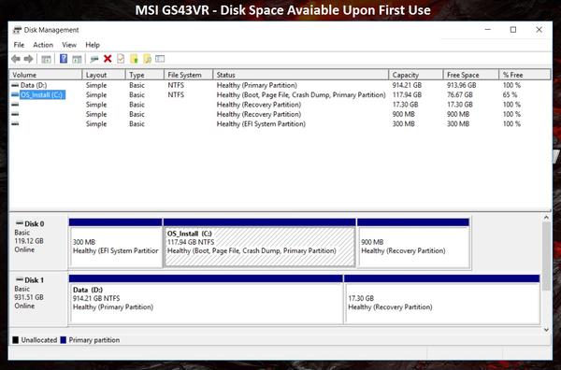Open the Action menu

pyautogui.click(x=43, y=45)
